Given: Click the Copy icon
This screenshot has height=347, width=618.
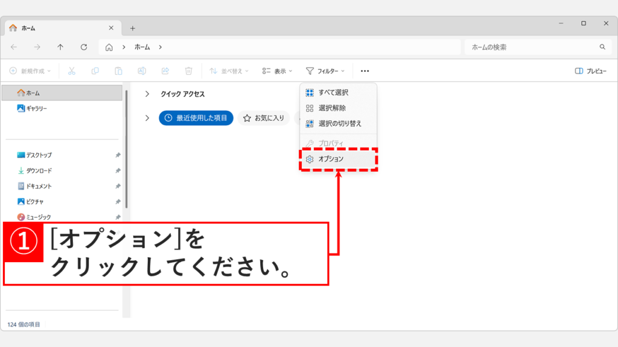Looking at the screenshot, I should pos(94,70).
